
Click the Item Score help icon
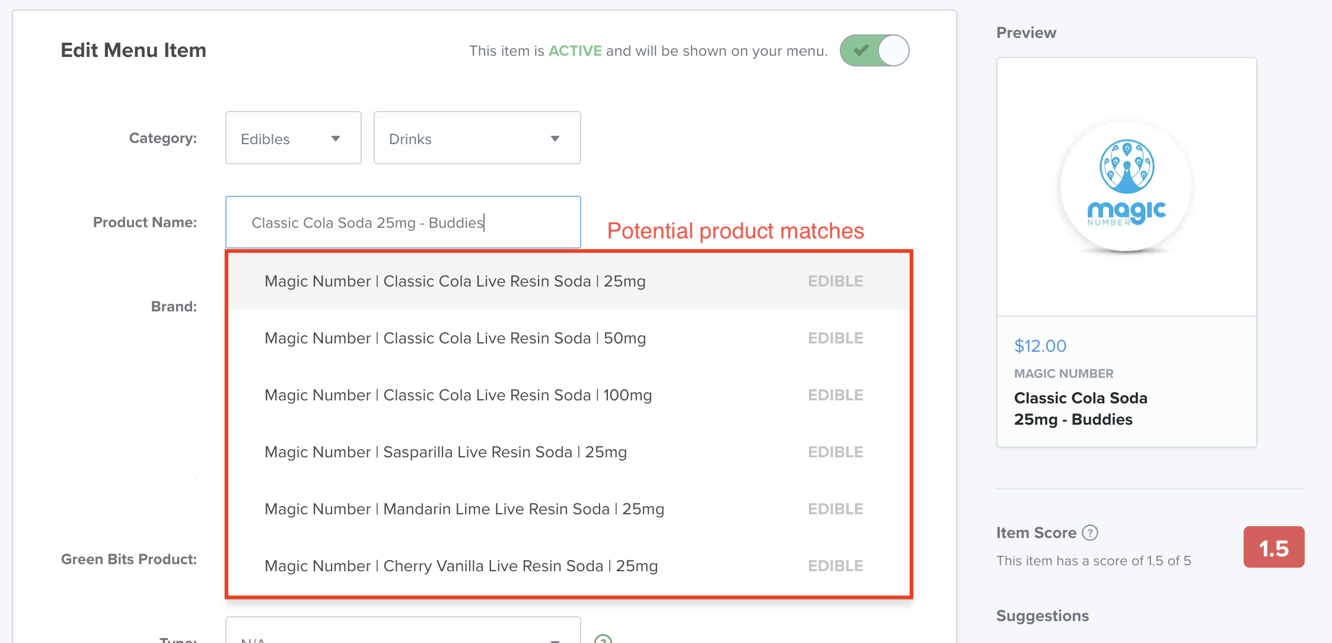click(x=1090, y=533)
